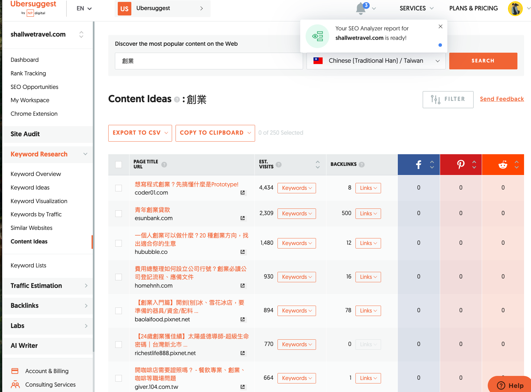Open giver.104.com.tw external link icon
Viewport: 531px width, 392px height.
(x=242, y=387)
